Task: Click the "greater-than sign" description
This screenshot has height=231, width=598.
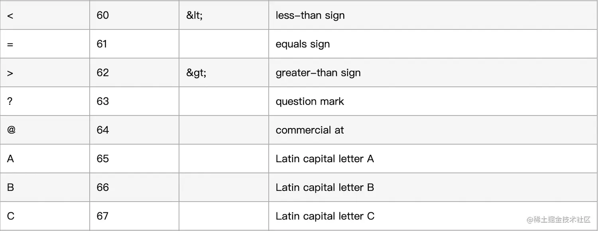Action: tap(318, 73)
